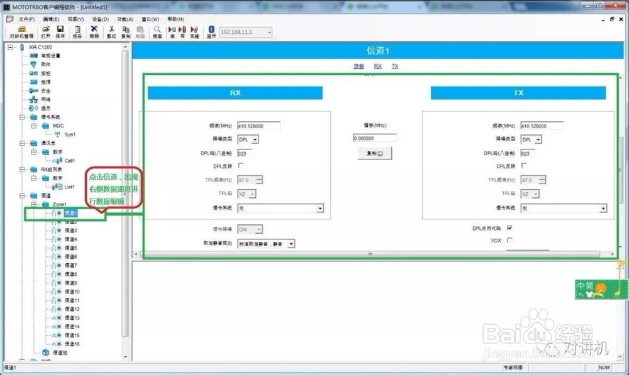Open the 编辑(E) menu
629x375 pixels.
[x=52, y=19]
